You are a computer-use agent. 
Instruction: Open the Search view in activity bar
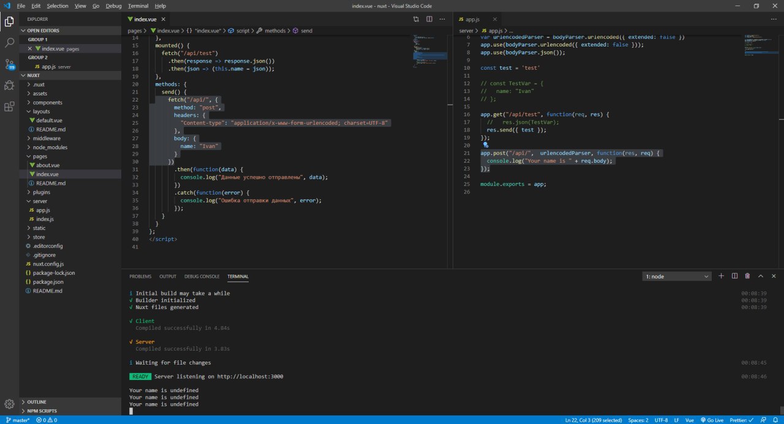tap(9, 43)
